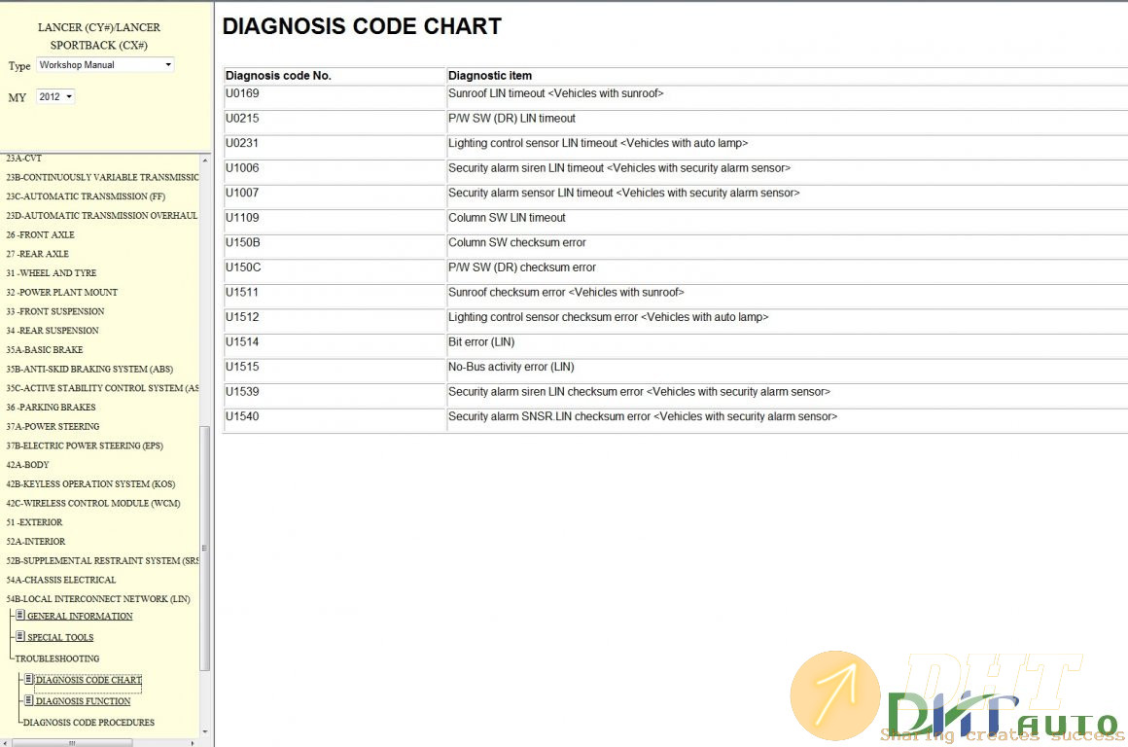
Task: Open 37B-Electric Power Steering (EPS) section
Action: (x=84, y=445)
